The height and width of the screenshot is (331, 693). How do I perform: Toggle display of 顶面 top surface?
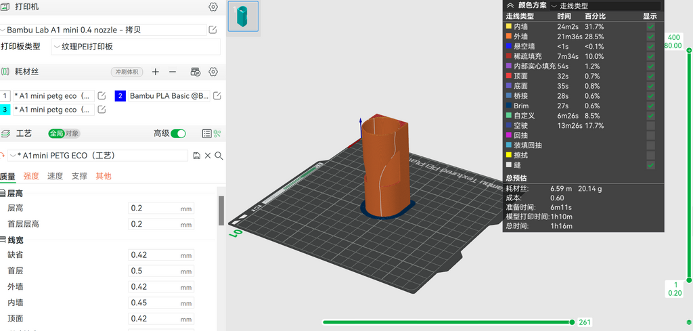point(650,76)
